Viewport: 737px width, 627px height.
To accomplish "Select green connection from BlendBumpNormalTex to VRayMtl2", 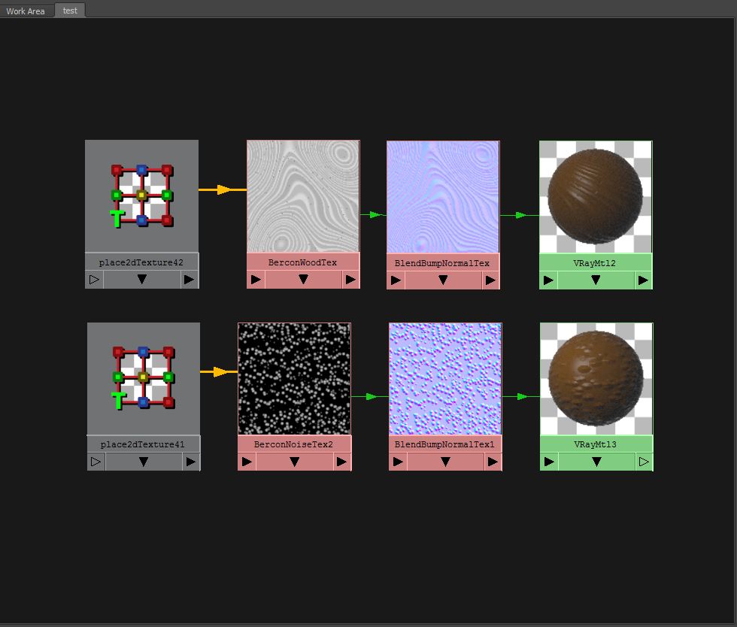I will [x=520, y=215].
